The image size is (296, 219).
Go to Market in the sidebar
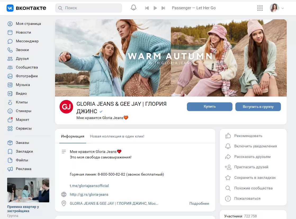[23, 120]
